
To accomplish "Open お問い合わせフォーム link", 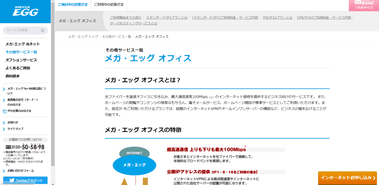I will coord(21,171).
